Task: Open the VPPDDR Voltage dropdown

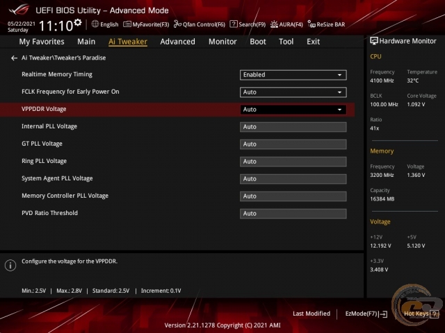Action: click(x=293, y=110)
